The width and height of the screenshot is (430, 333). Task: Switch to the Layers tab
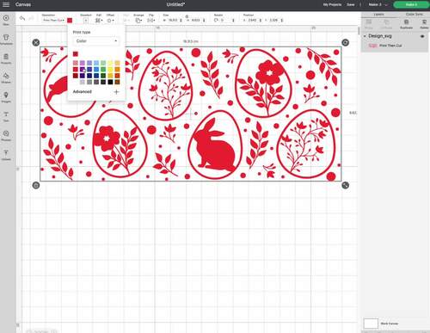tap(378, 14)
